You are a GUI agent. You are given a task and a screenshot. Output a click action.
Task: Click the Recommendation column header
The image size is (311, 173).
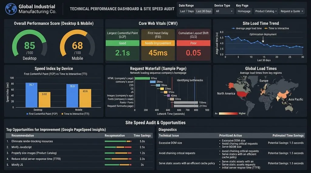22,135
